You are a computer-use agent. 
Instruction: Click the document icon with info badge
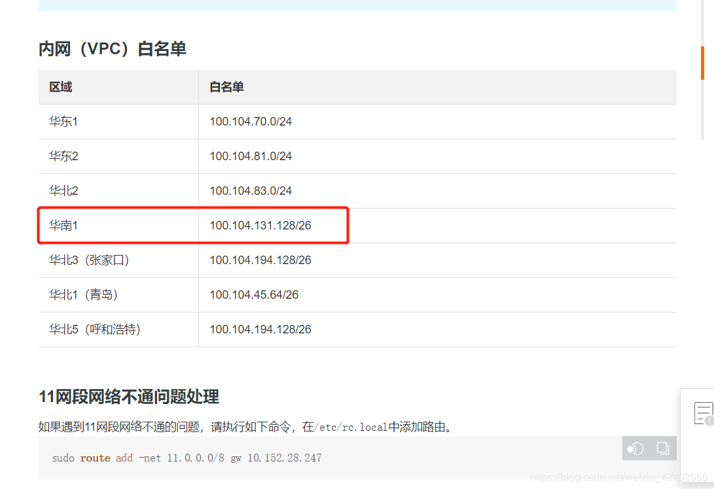click(702, 413)
